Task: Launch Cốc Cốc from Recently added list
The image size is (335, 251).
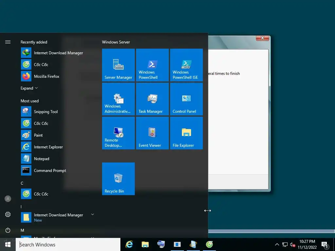Action: point(58,64)
